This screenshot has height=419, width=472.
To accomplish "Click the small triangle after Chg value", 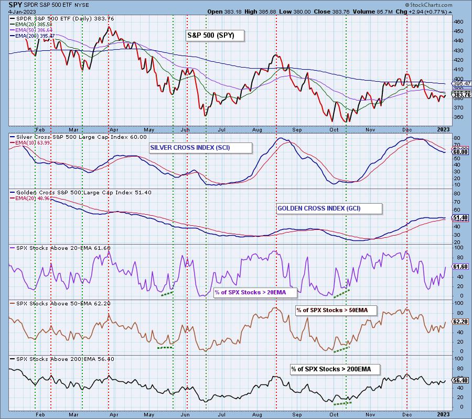I will [x=450, y=13].
